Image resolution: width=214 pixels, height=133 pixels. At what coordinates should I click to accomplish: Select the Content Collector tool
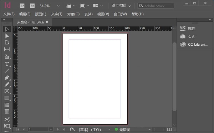pos(7,56)
